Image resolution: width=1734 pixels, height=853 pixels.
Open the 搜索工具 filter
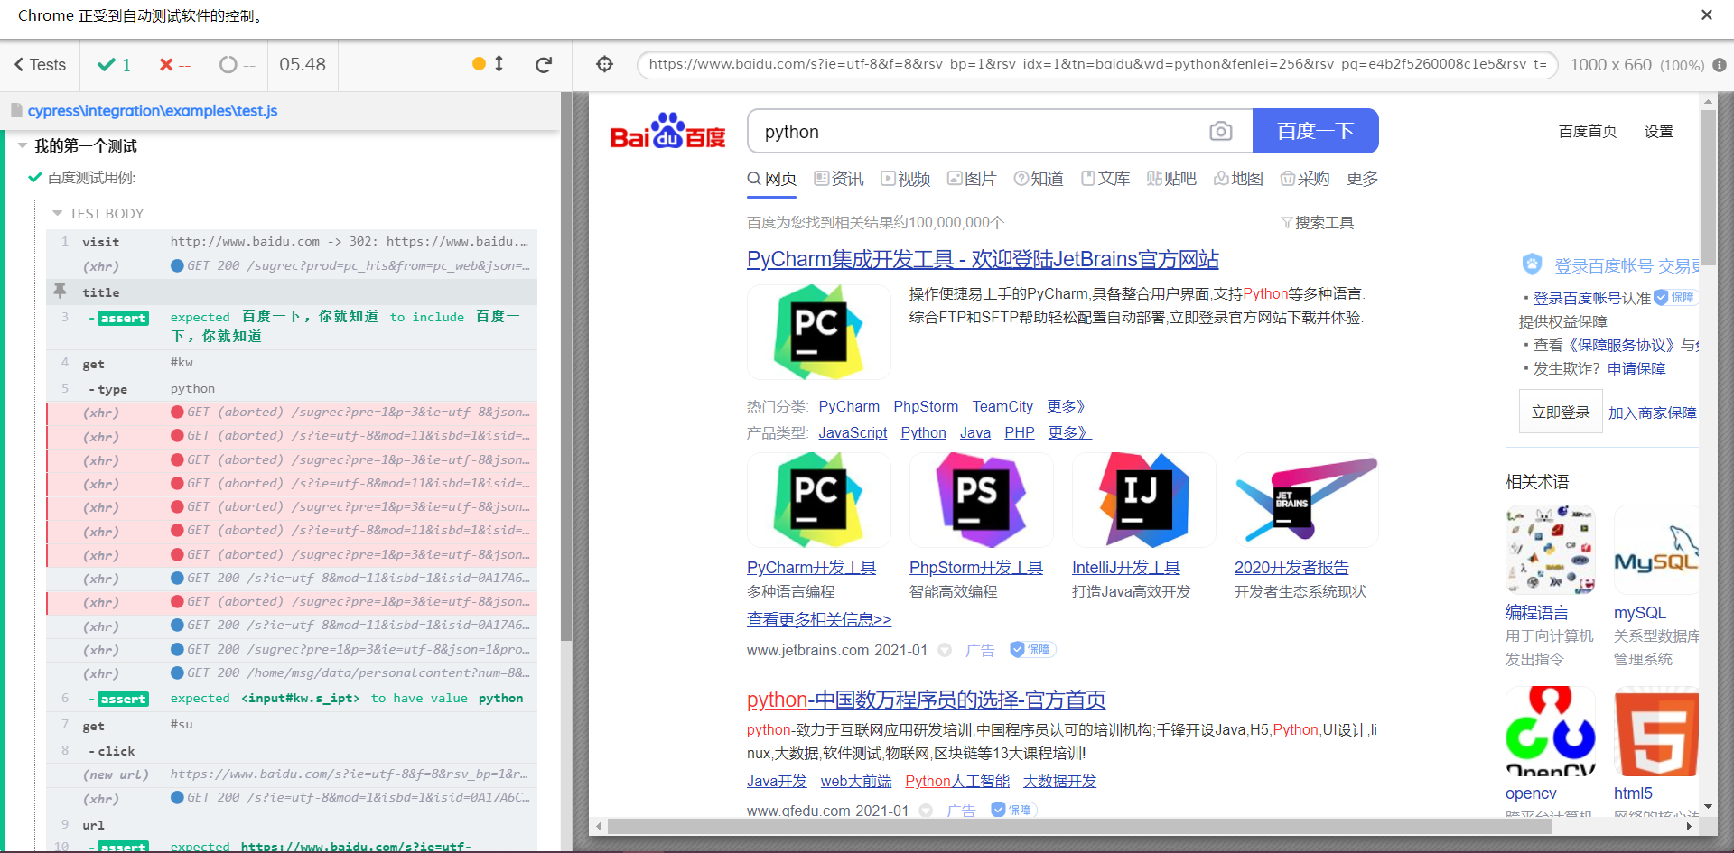1318,223
